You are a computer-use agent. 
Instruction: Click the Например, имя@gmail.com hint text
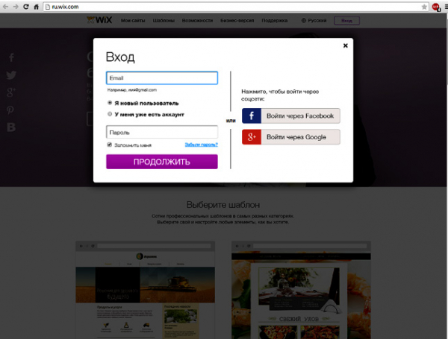coord(132,90)
